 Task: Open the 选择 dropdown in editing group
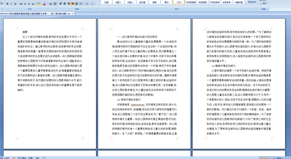coord(264,3)
